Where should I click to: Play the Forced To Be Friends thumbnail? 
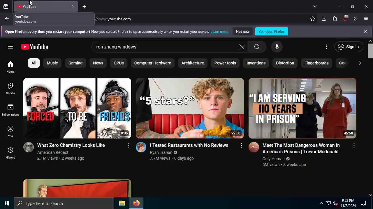click(77, 108)
